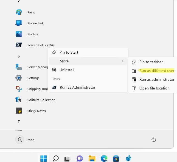Click the root user avatar icon

(20, 140)
